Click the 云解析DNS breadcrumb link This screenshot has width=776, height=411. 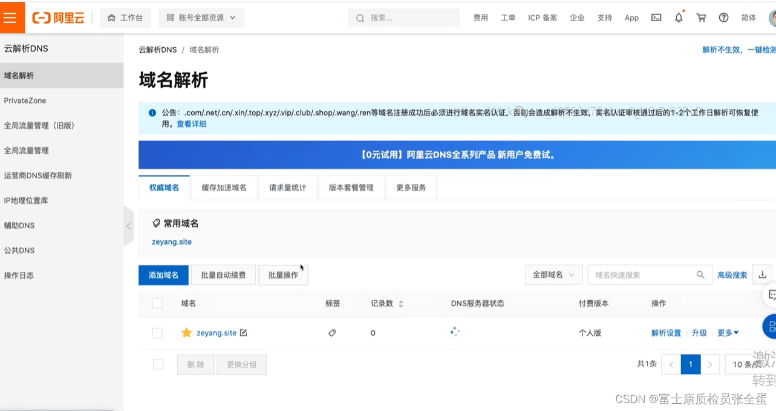[157, 50]
